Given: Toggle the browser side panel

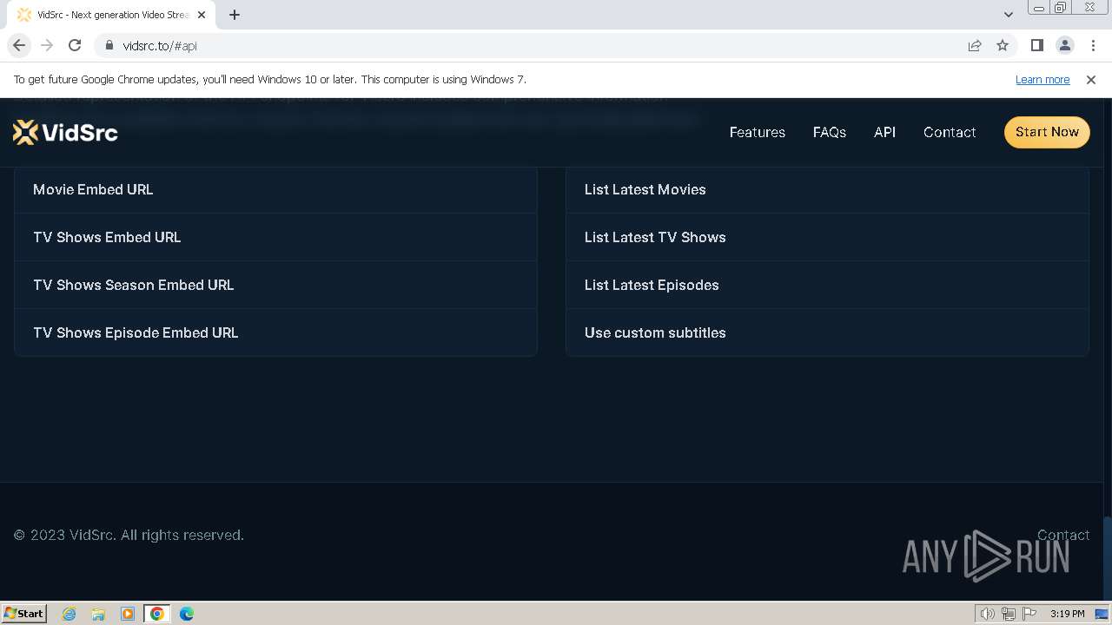Looking at the screenshot, I should [x=1036, y=45].
